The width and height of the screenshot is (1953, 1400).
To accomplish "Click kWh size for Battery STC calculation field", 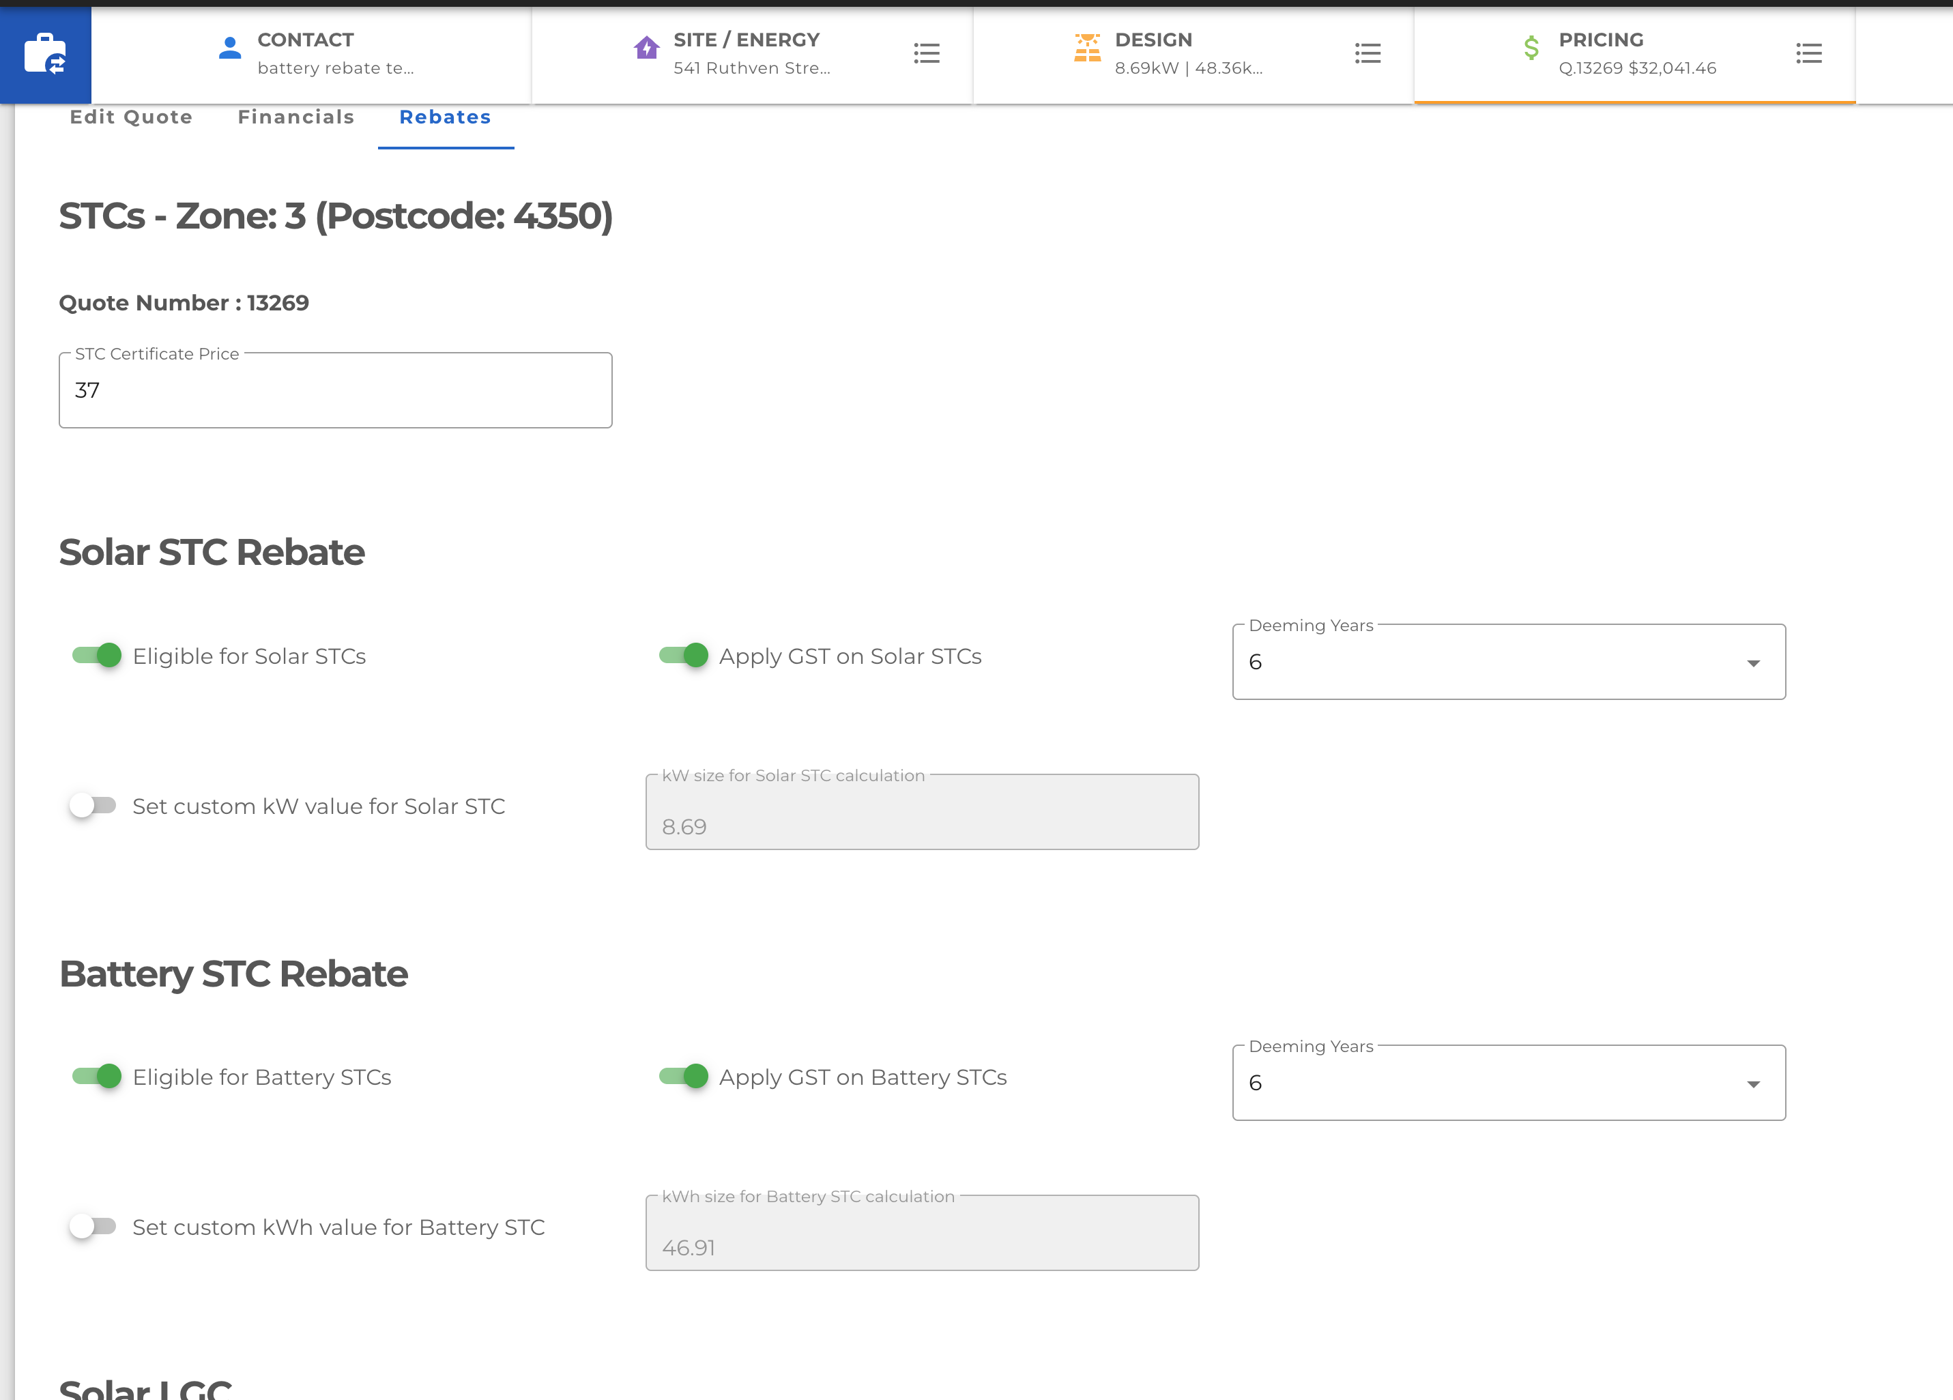I will click(x=923, y=1233).
